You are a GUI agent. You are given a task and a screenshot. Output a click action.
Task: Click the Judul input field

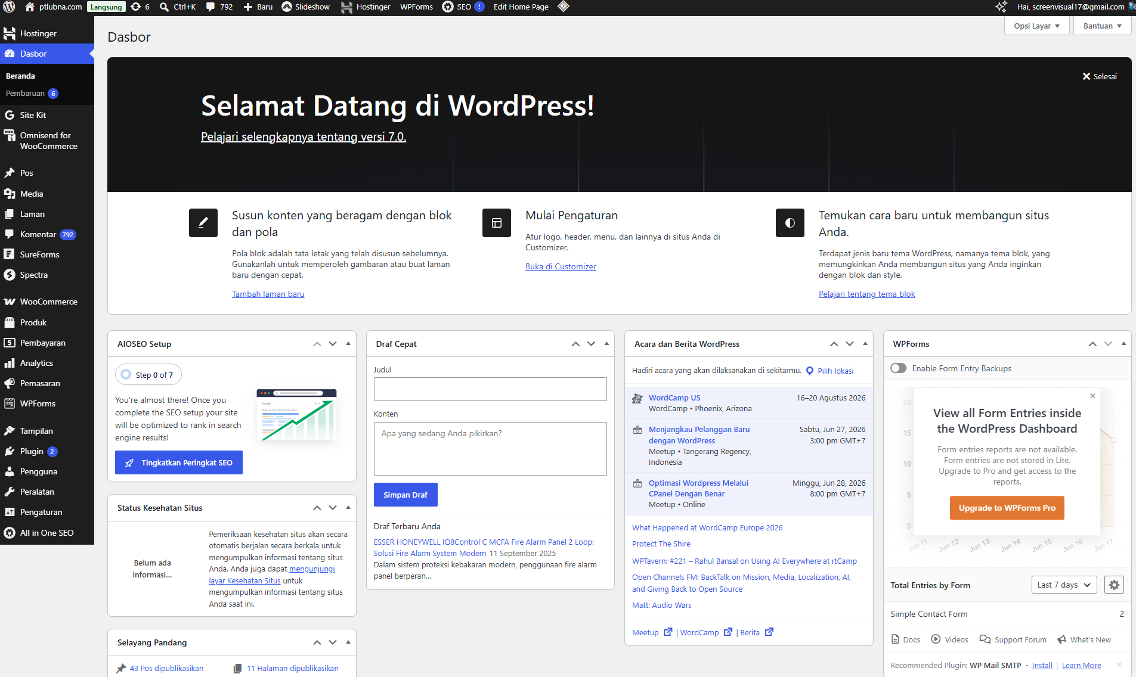490,389
